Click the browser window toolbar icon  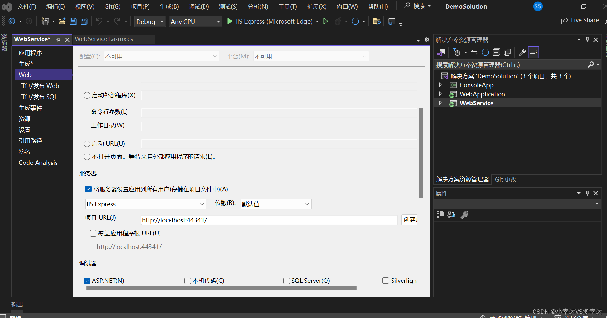pyautogui.click(x=392, y=22)
